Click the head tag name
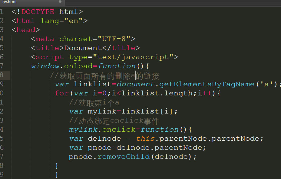The image size is (281, 179). coord(26,30)
